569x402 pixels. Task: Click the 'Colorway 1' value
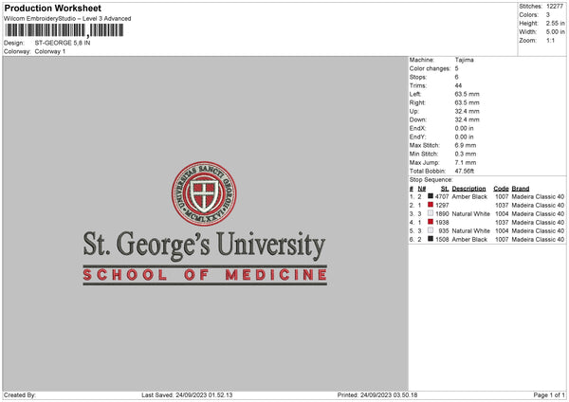pyautogui.click(x=50, y=51)
